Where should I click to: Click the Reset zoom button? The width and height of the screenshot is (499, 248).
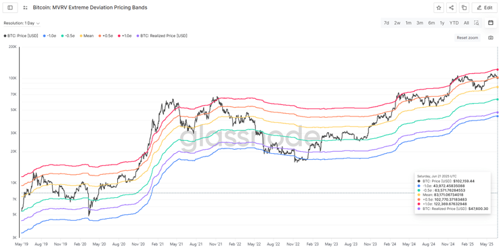(467, 37)
